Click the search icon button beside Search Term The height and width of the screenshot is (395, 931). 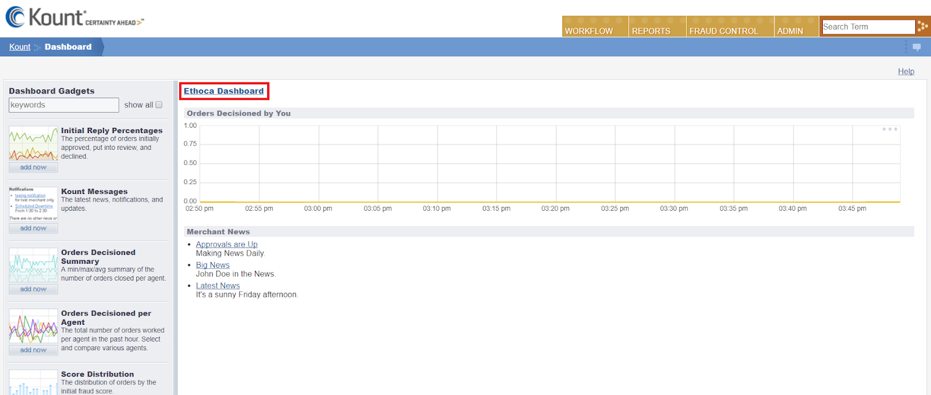[x=922, y=27]
